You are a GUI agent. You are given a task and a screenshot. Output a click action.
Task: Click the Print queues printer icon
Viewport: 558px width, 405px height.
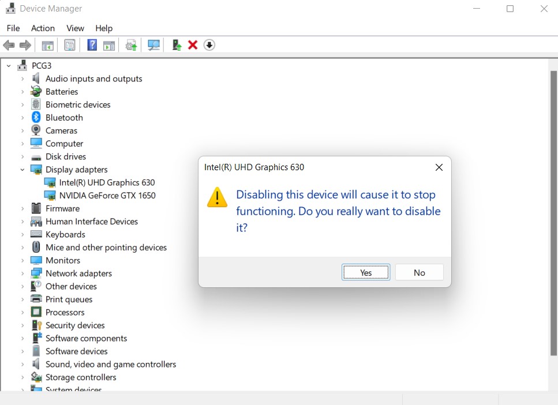[36, 299]
